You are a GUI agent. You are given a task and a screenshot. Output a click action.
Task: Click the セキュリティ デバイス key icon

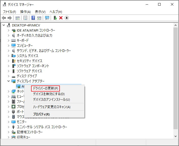13,61
